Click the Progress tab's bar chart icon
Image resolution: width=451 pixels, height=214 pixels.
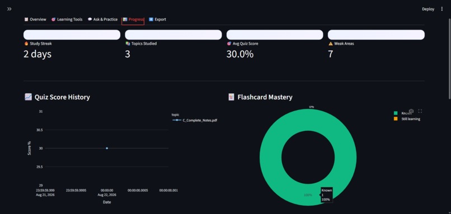click(125, 19)
